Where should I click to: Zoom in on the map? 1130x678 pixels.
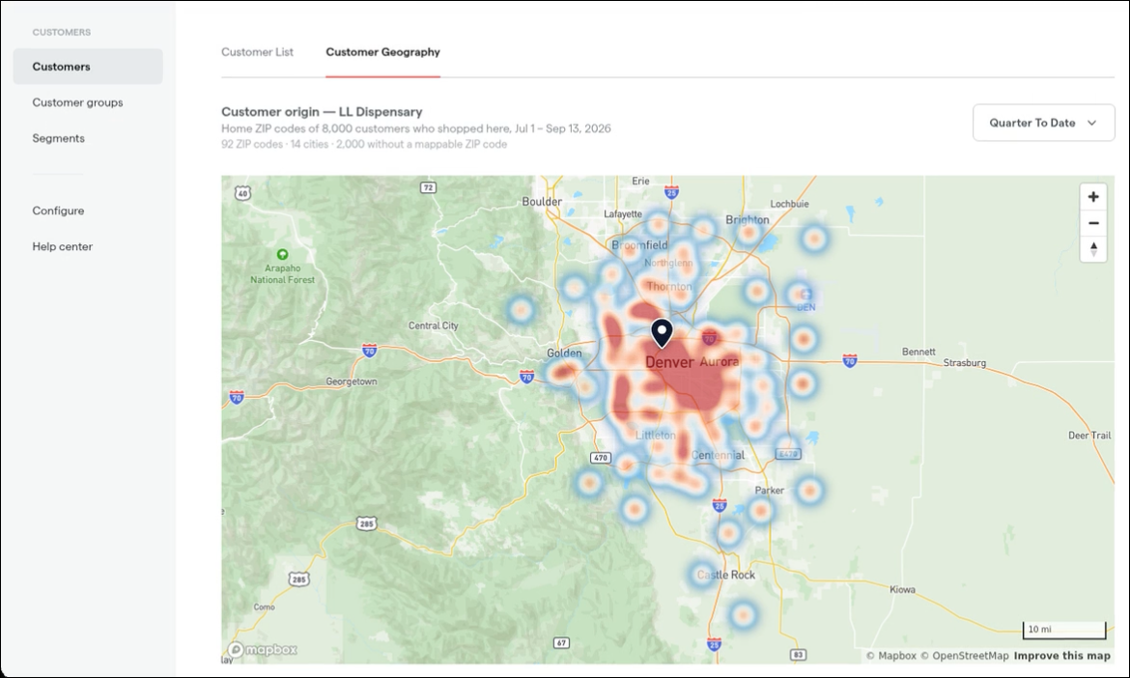coord(1093,197)
